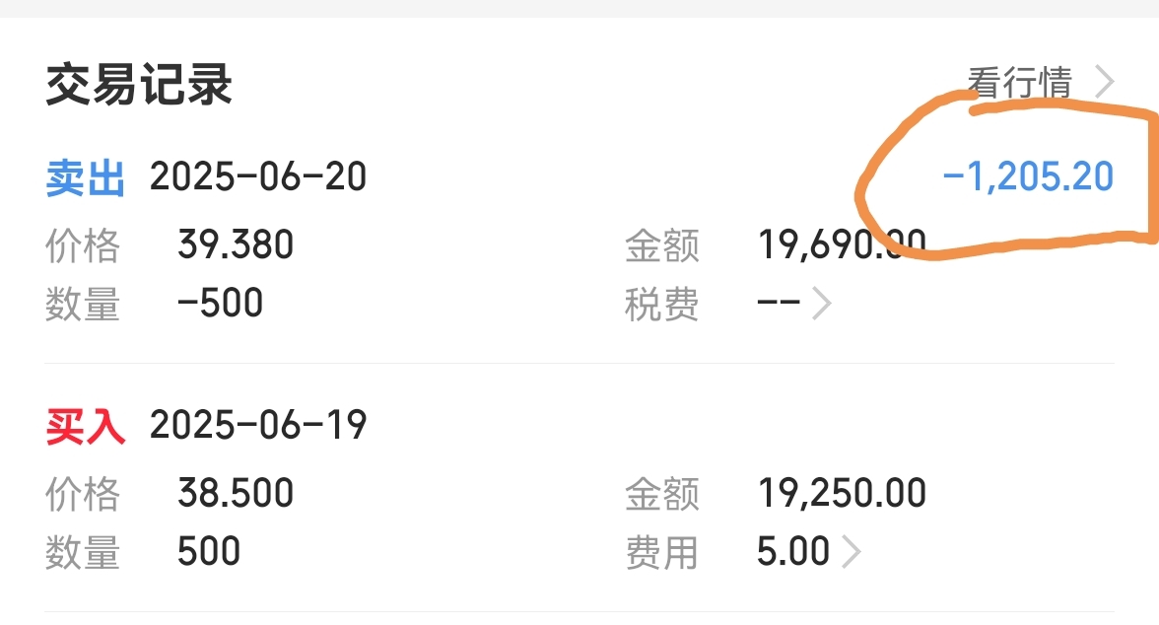Click the sell date 2025-06-20
The width and height of the screenshot is (1159, 625).
pos(258,176)
